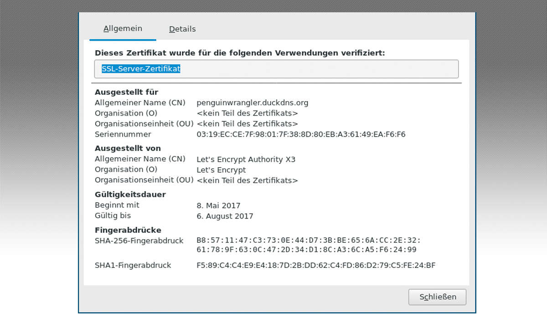Click the Fingerabdrücke heading
547x328 pixels.
[128, 230]
